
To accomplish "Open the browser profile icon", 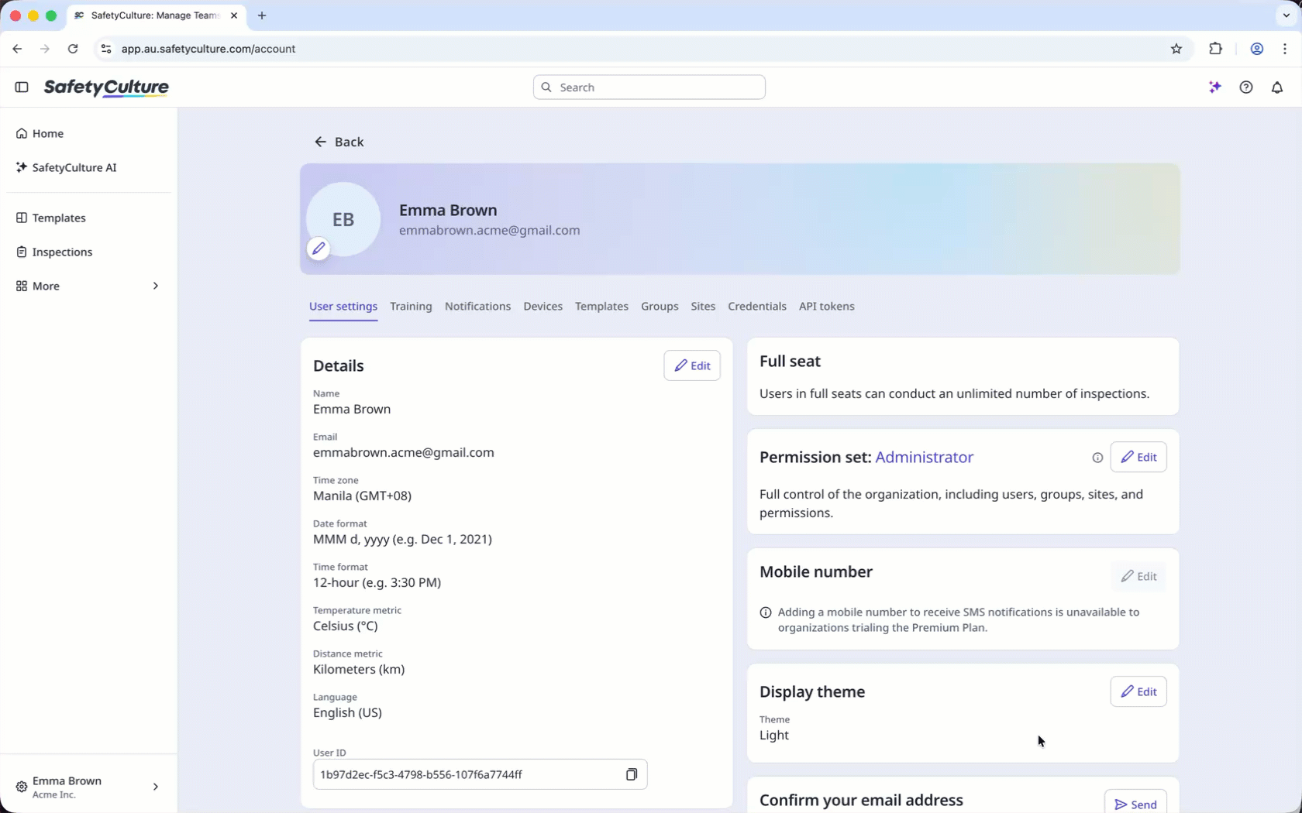I will point(1257,49).
